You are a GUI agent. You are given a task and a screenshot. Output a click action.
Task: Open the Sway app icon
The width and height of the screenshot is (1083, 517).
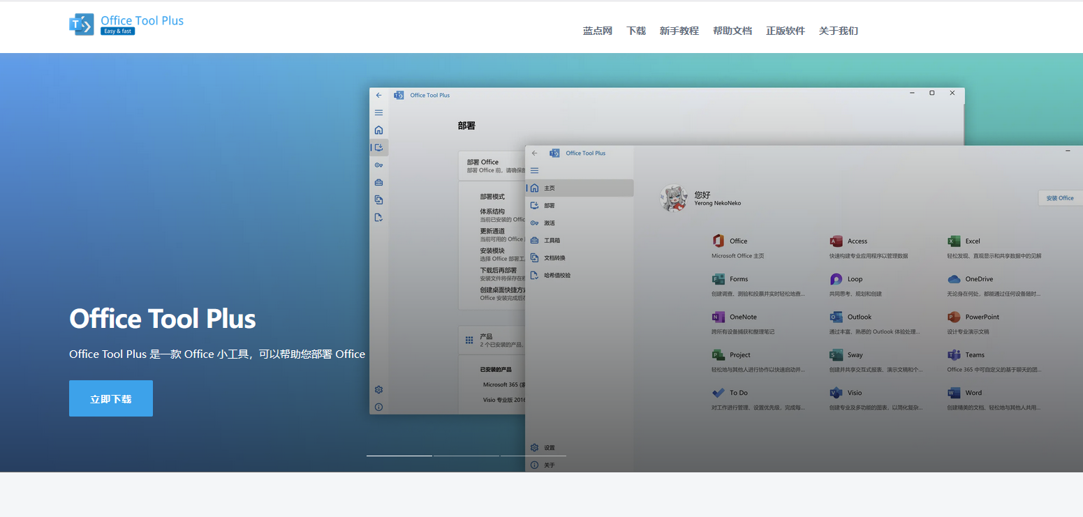[836, 354]
